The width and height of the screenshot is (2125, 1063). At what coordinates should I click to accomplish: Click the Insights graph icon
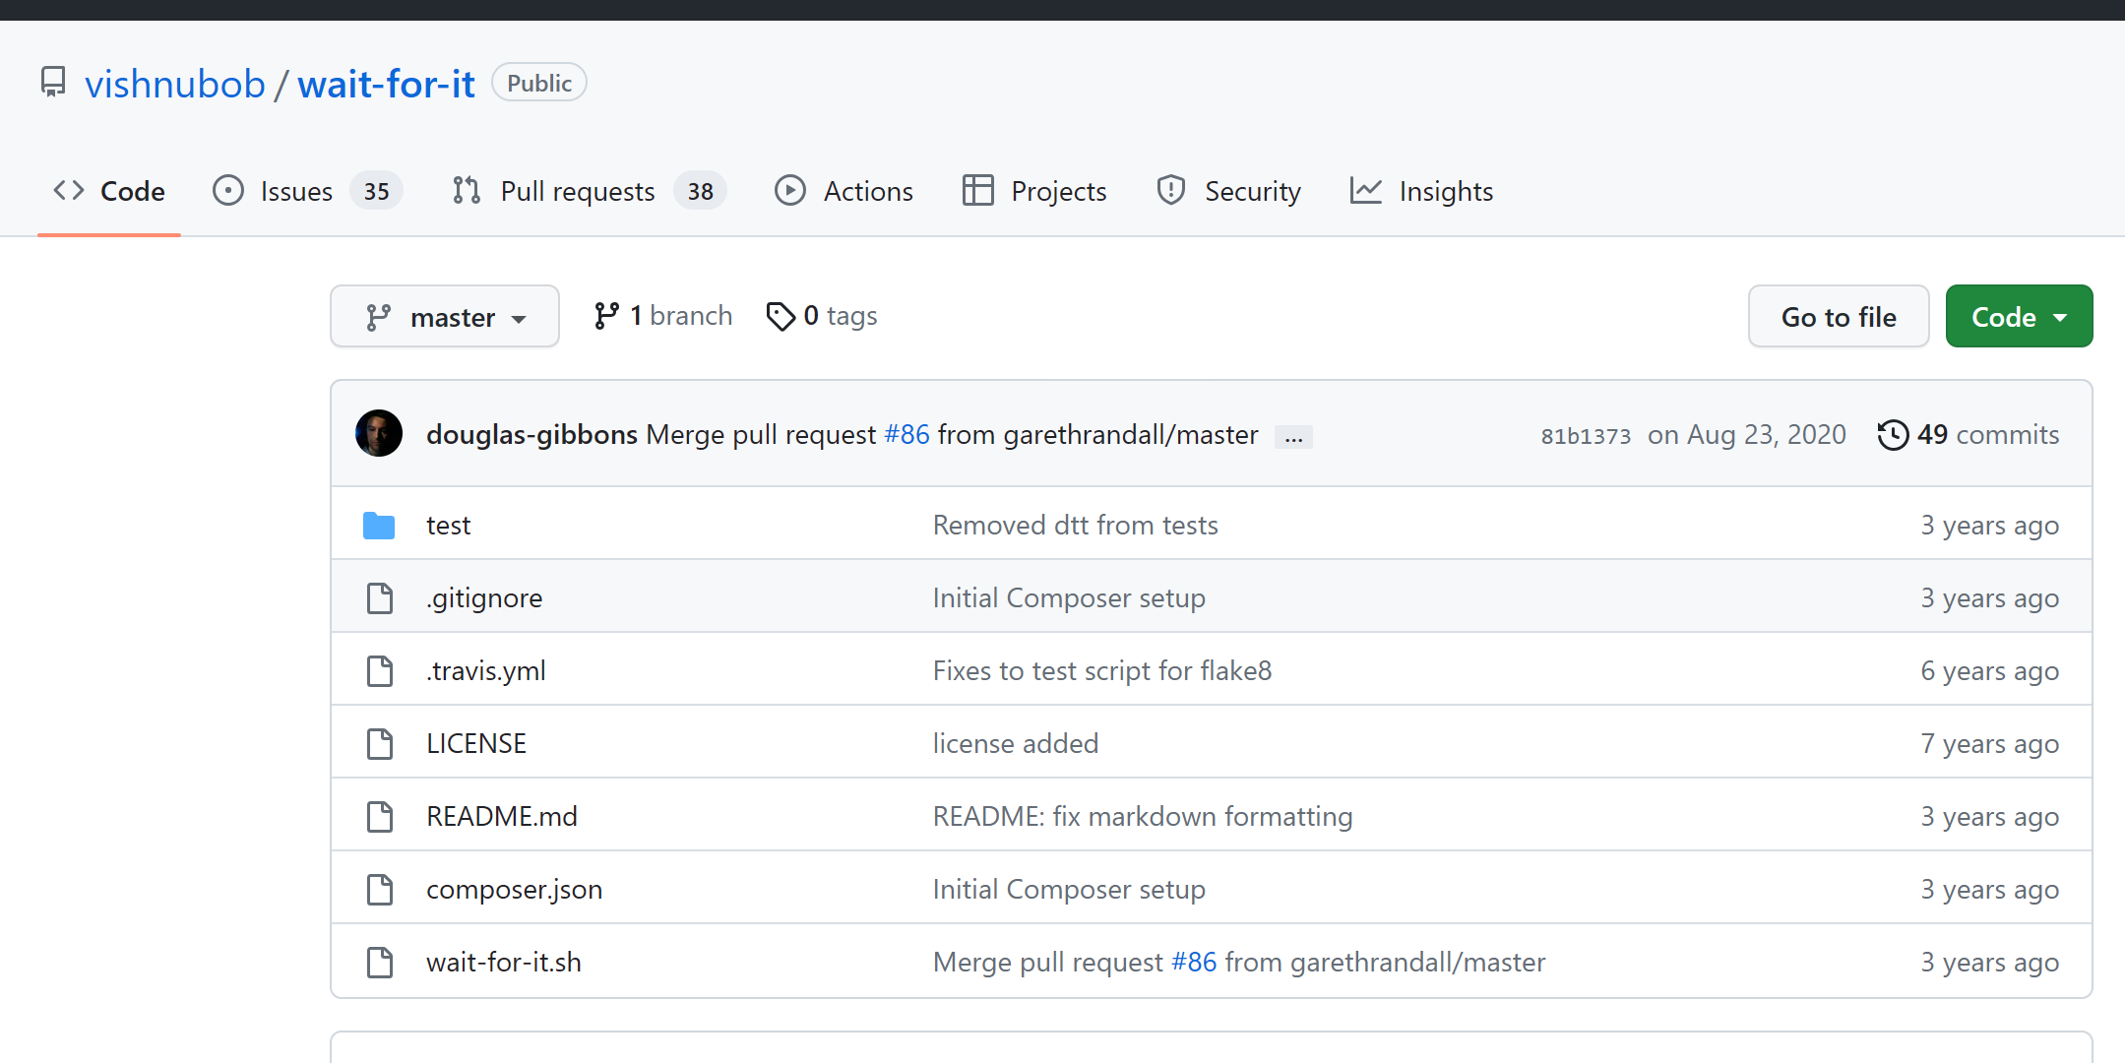pyautogui.click(x=1366, y=190)
